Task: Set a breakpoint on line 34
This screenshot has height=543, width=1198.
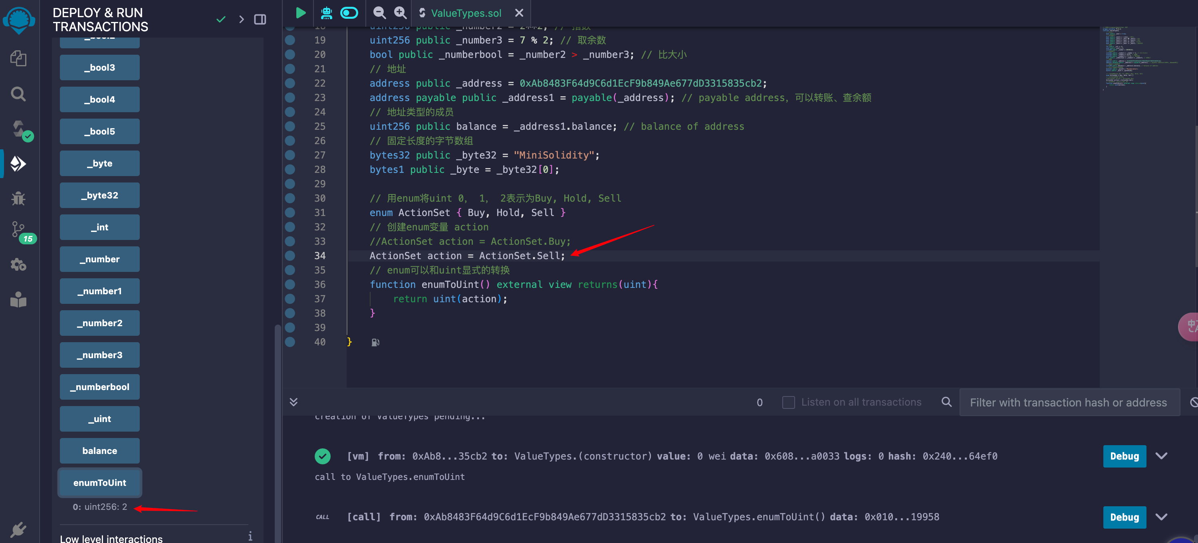Action: click(x=290, y=256)
